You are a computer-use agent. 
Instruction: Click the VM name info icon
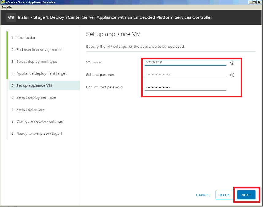pyautogui.click(x=232, y=62)
